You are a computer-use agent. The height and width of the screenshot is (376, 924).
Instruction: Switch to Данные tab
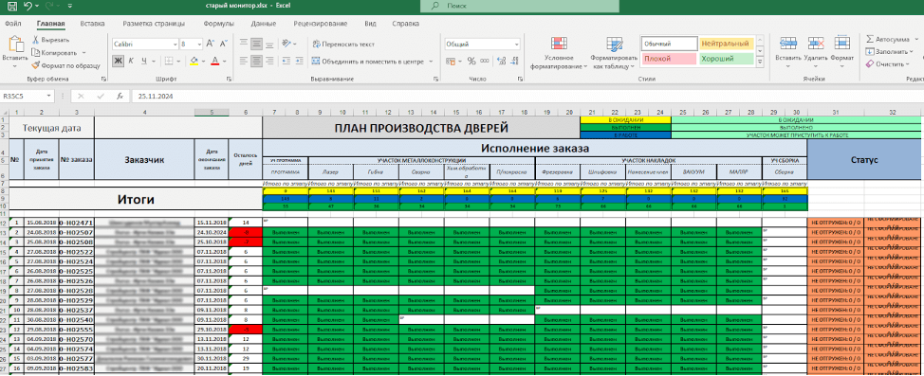click(264, 24)
